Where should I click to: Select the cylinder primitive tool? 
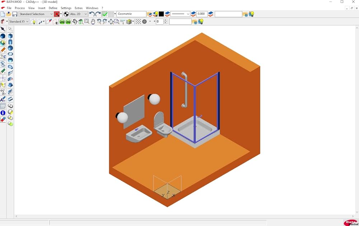10,42
